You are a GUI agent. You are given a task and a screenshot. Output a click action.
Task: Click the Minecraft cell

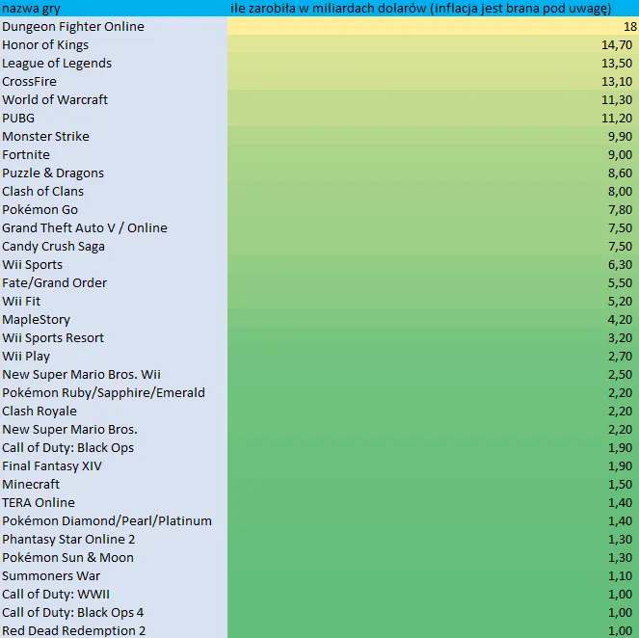[x=114, y=485]
